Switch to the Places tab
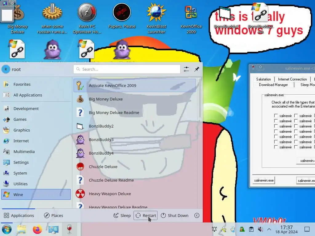 (54, 215)
